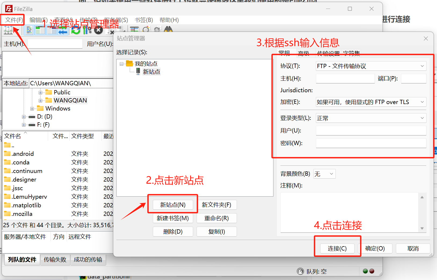
Task: Toggle the transfer queue panel icon
Action: pos(63,30)
